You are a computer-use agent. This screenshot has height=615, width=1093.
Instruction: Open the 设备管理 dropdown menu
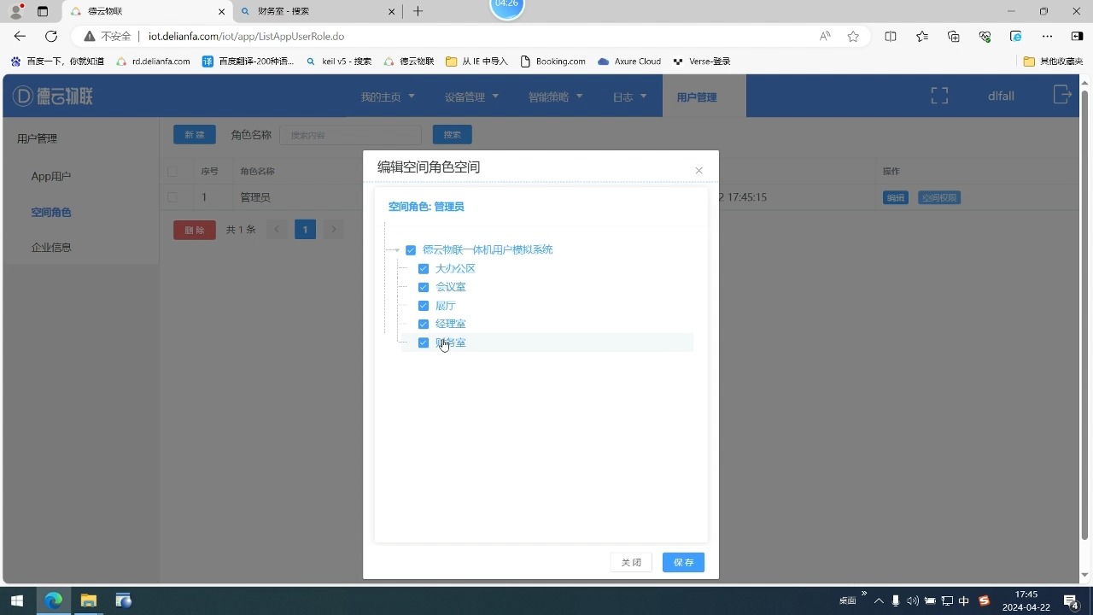pyautogui.click(x=471, y=97)
